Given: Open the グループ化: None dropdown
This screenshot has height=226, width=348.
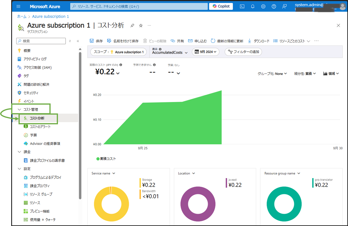Looking at the screenshot, I should (x=272, y=74).
